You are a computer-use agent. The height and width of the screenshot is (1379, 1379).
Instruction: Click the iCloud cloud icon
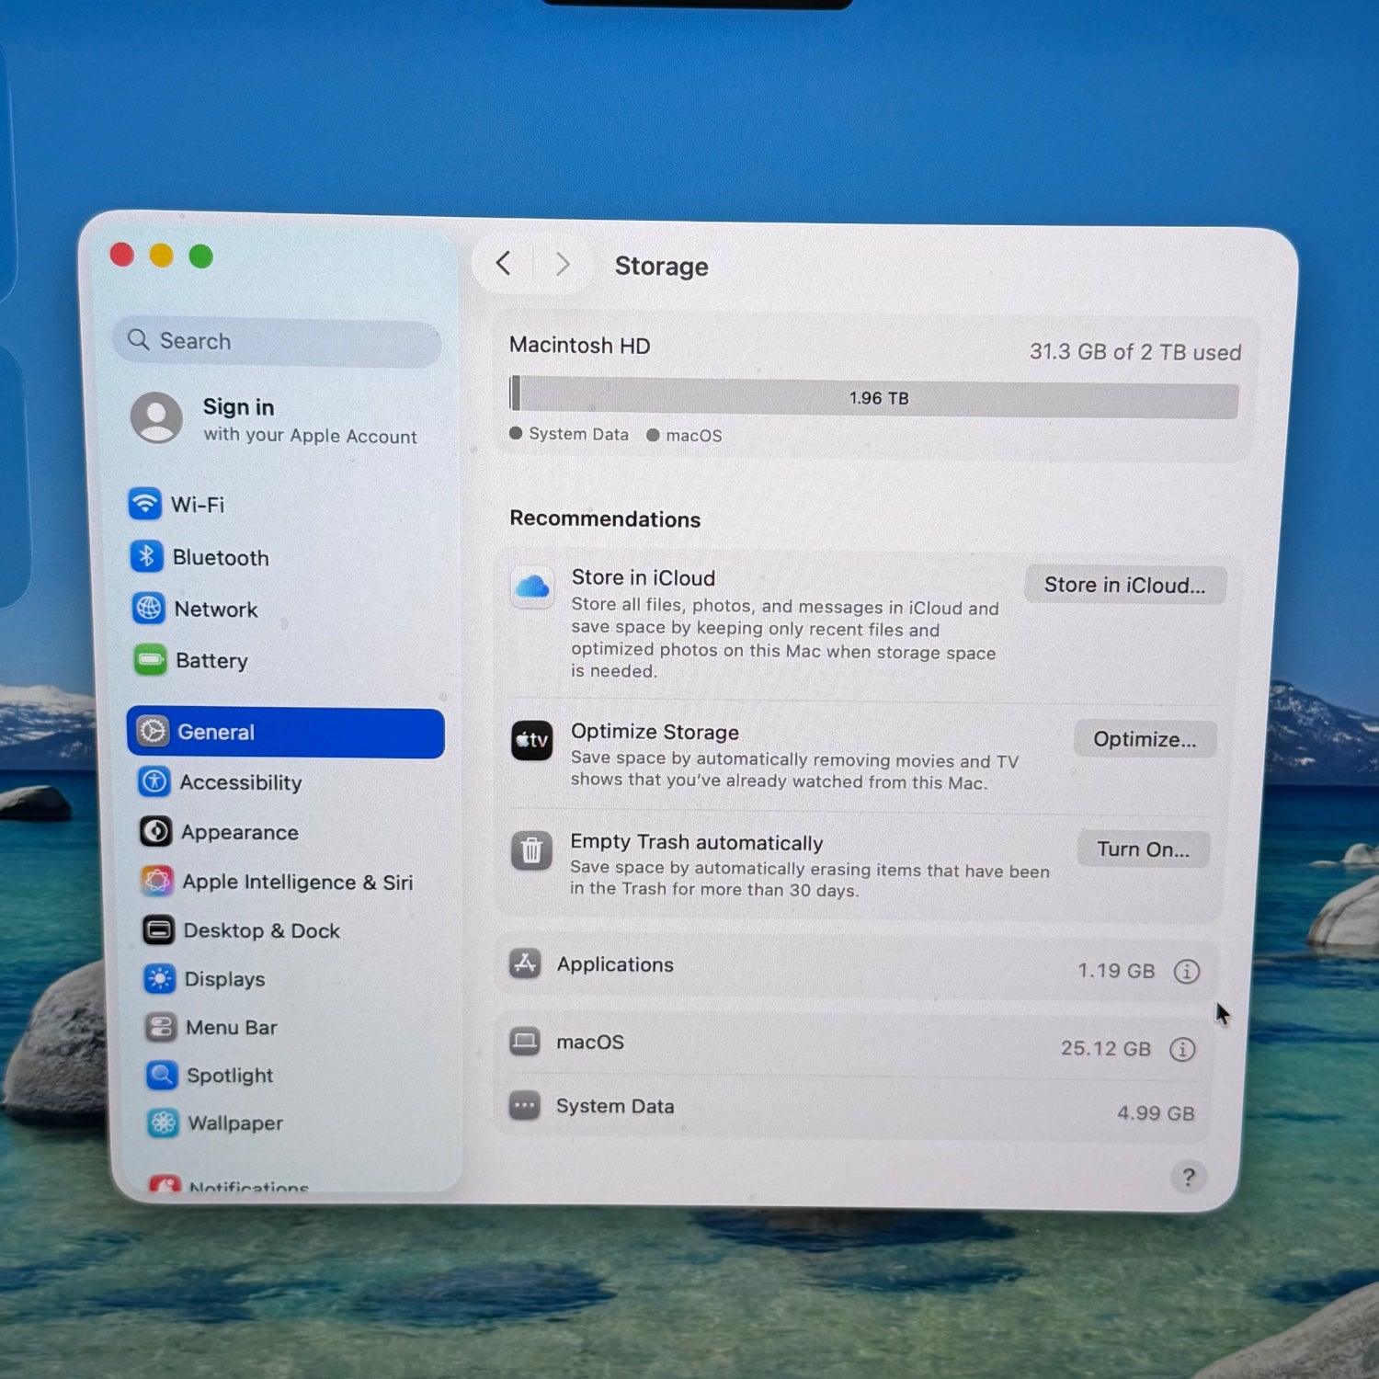point(532,587)
